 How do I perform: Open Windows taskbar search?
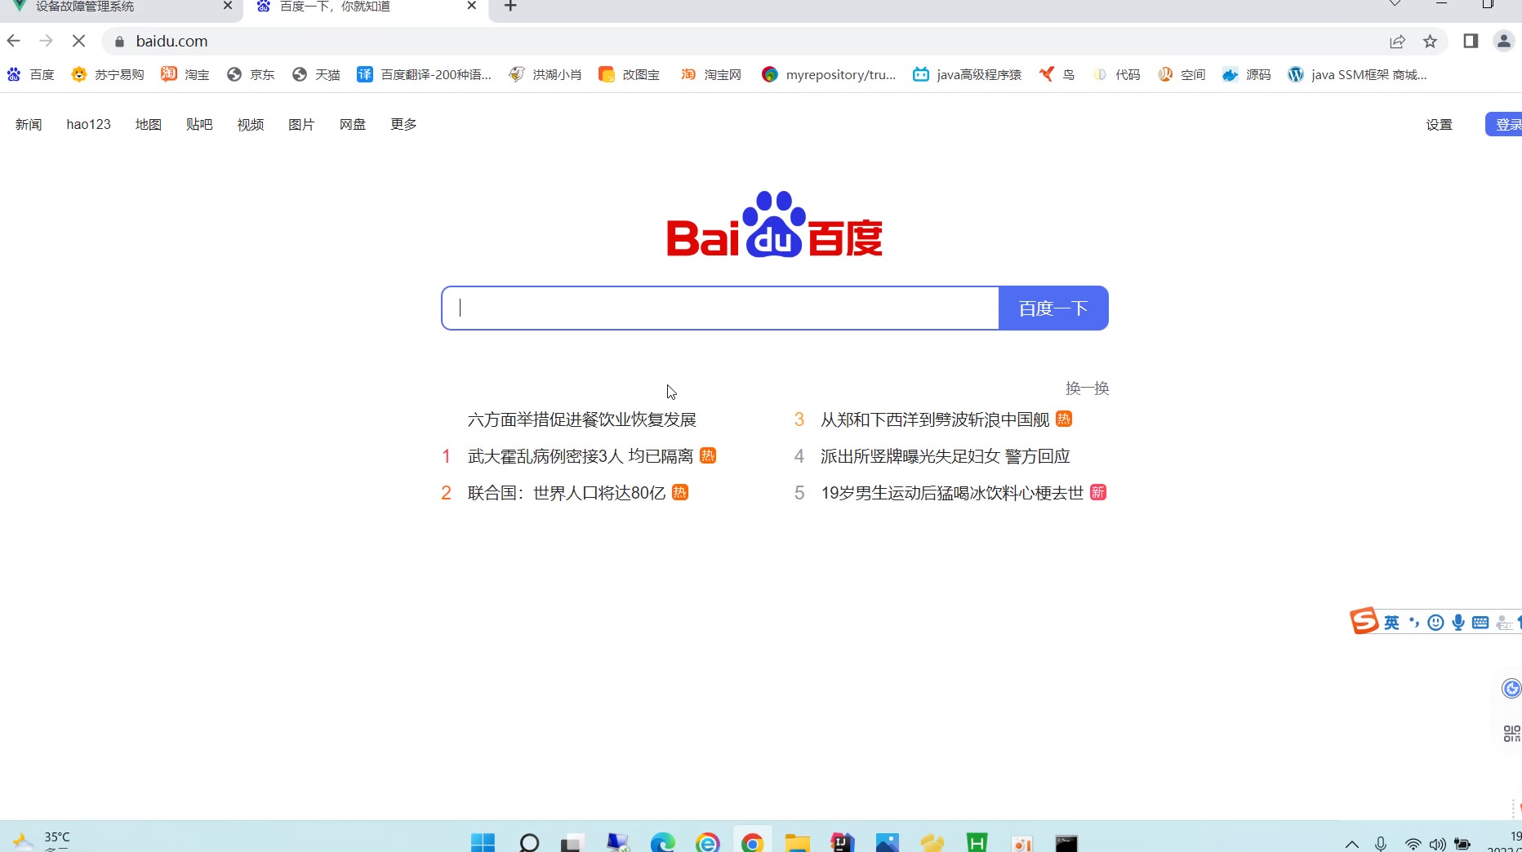pos(529,842)
